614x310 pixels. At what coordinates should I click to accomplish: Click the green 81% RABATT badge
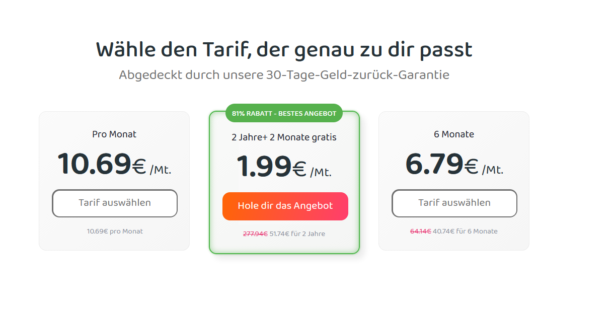pos(284,113)
